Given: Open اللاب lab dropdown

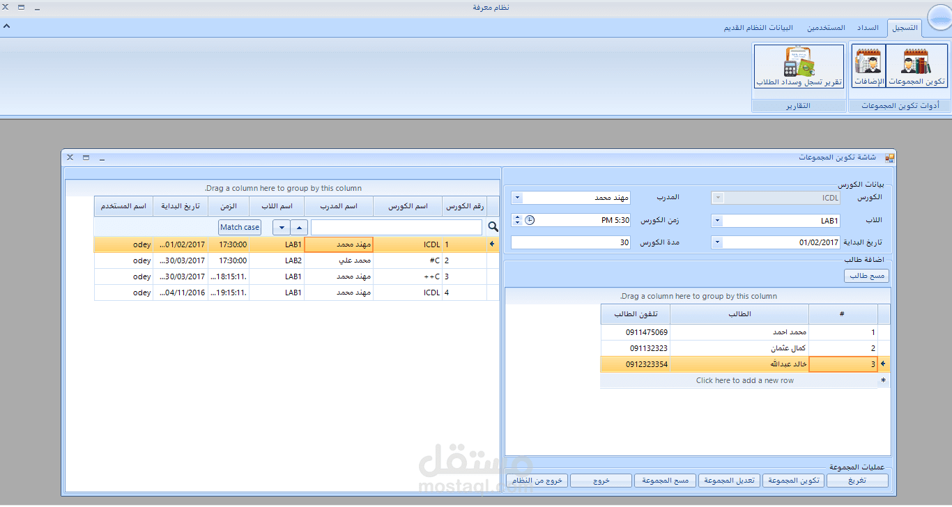Looking at the screenshot, I should [717, 221].
